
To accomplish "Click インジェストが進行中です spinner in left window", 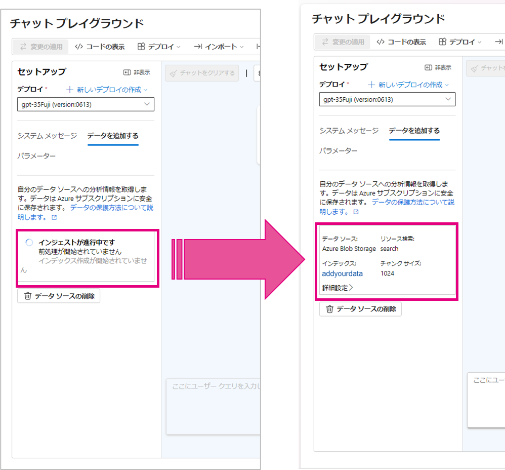I will coord(29,243).
